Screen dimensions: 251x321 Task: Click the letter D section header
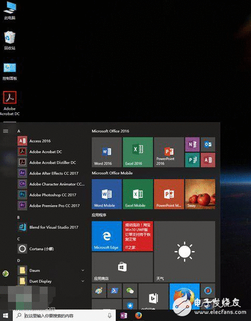(19, 261)
